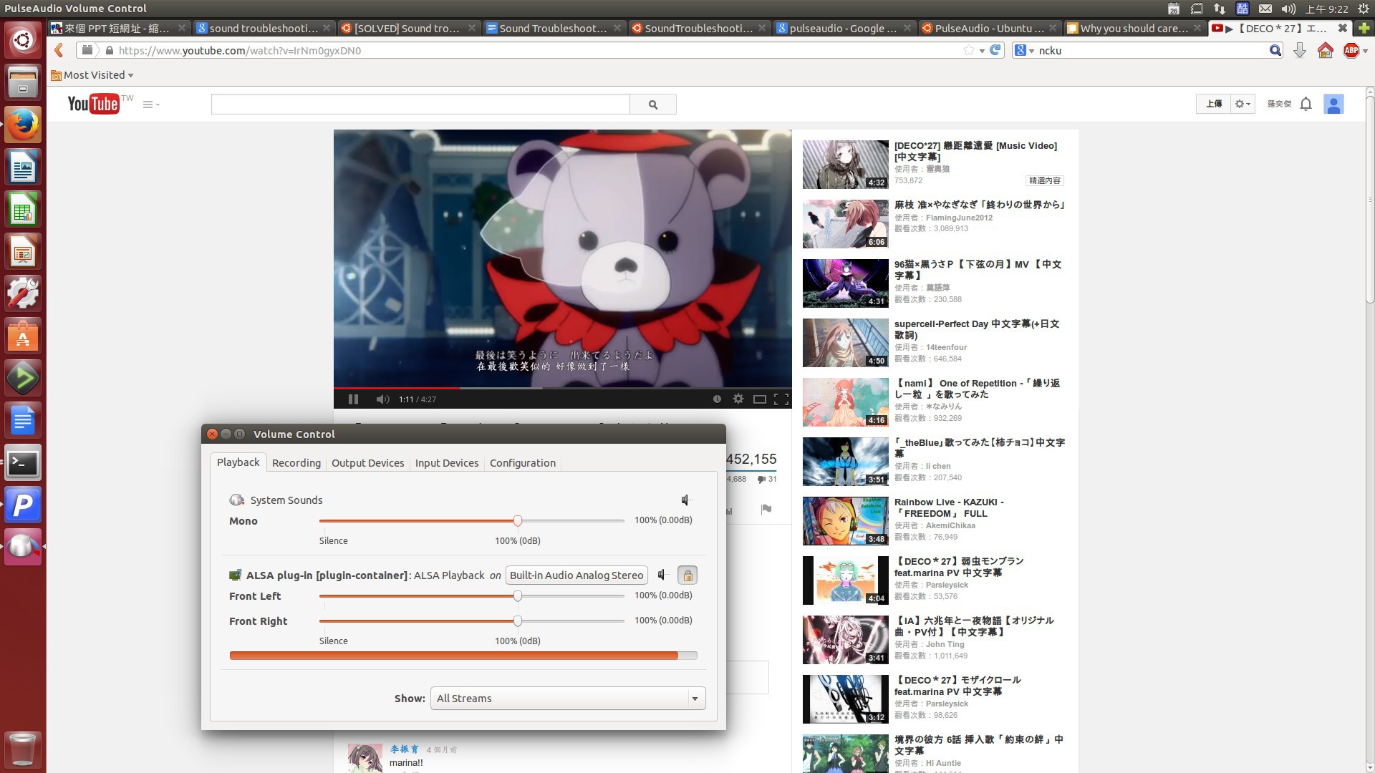
Task: Open Firefox downloads arrow
Action: point(1299,51)
